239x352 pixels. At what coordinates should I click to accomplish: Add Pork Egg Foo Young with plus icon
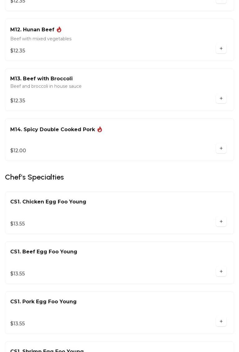pyautogui.click(x=221, y=322)
